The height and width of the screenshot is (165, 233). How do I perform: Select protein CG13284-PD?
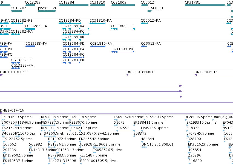(x=72, y=46)
